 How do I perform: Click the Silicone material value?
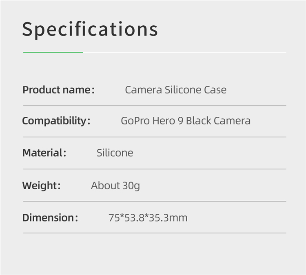pyautogui.click(x=115, y=153)
